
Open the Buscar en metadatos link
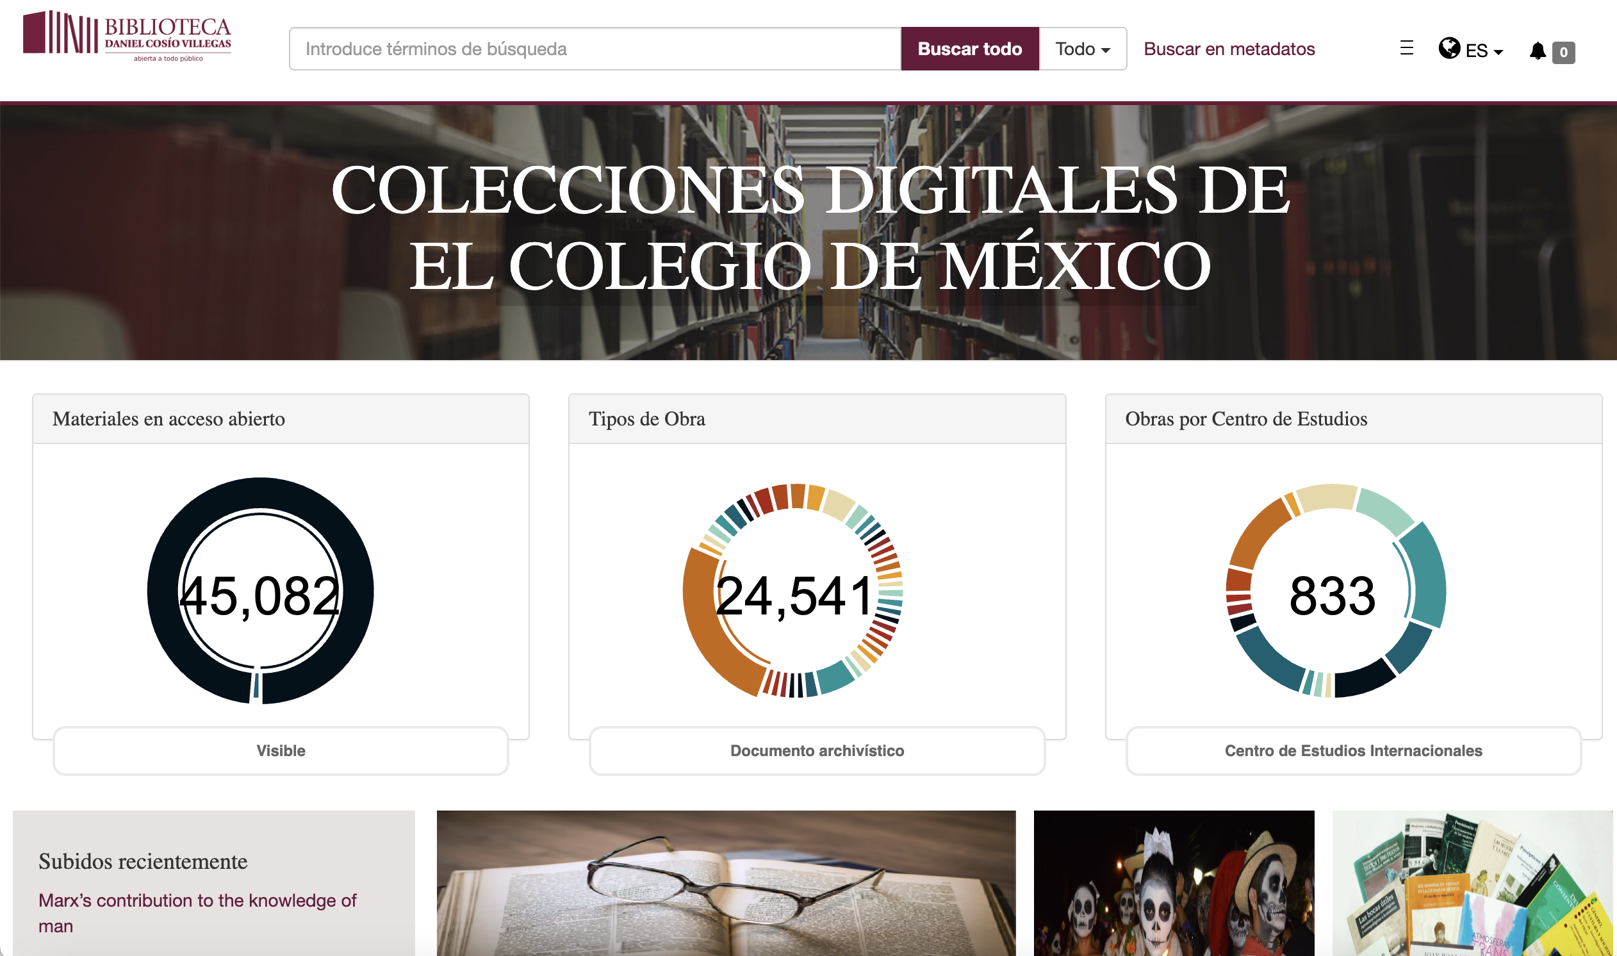tap(1229, 49)
